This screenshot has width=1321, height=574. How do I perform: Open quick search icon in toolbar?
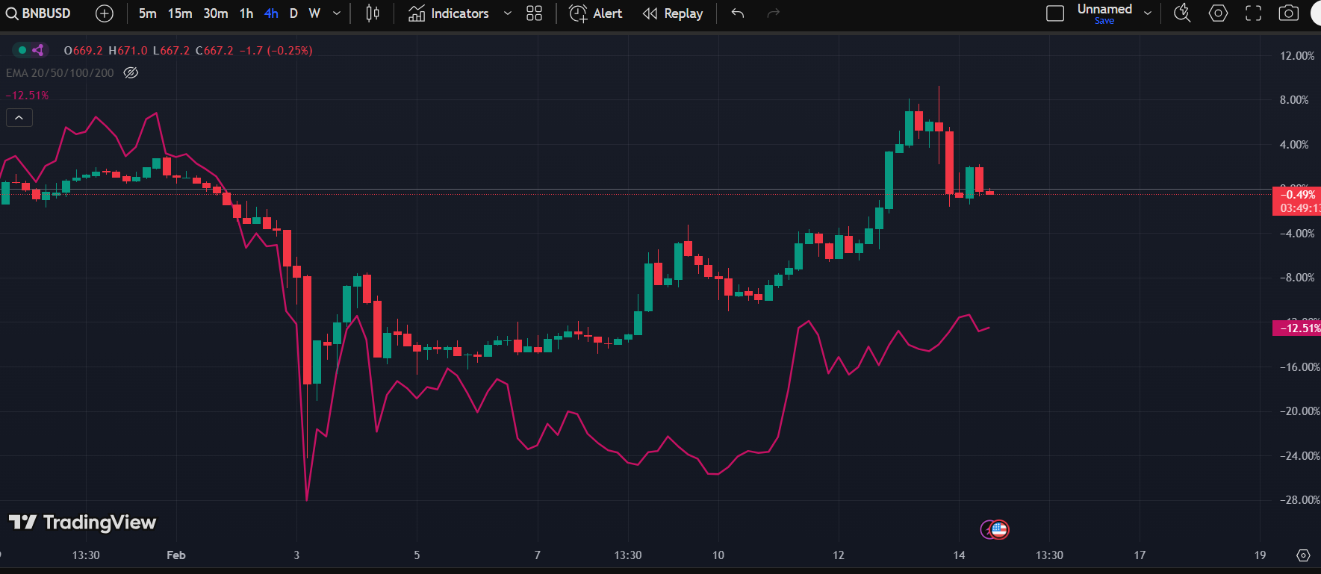(1182, 13)
